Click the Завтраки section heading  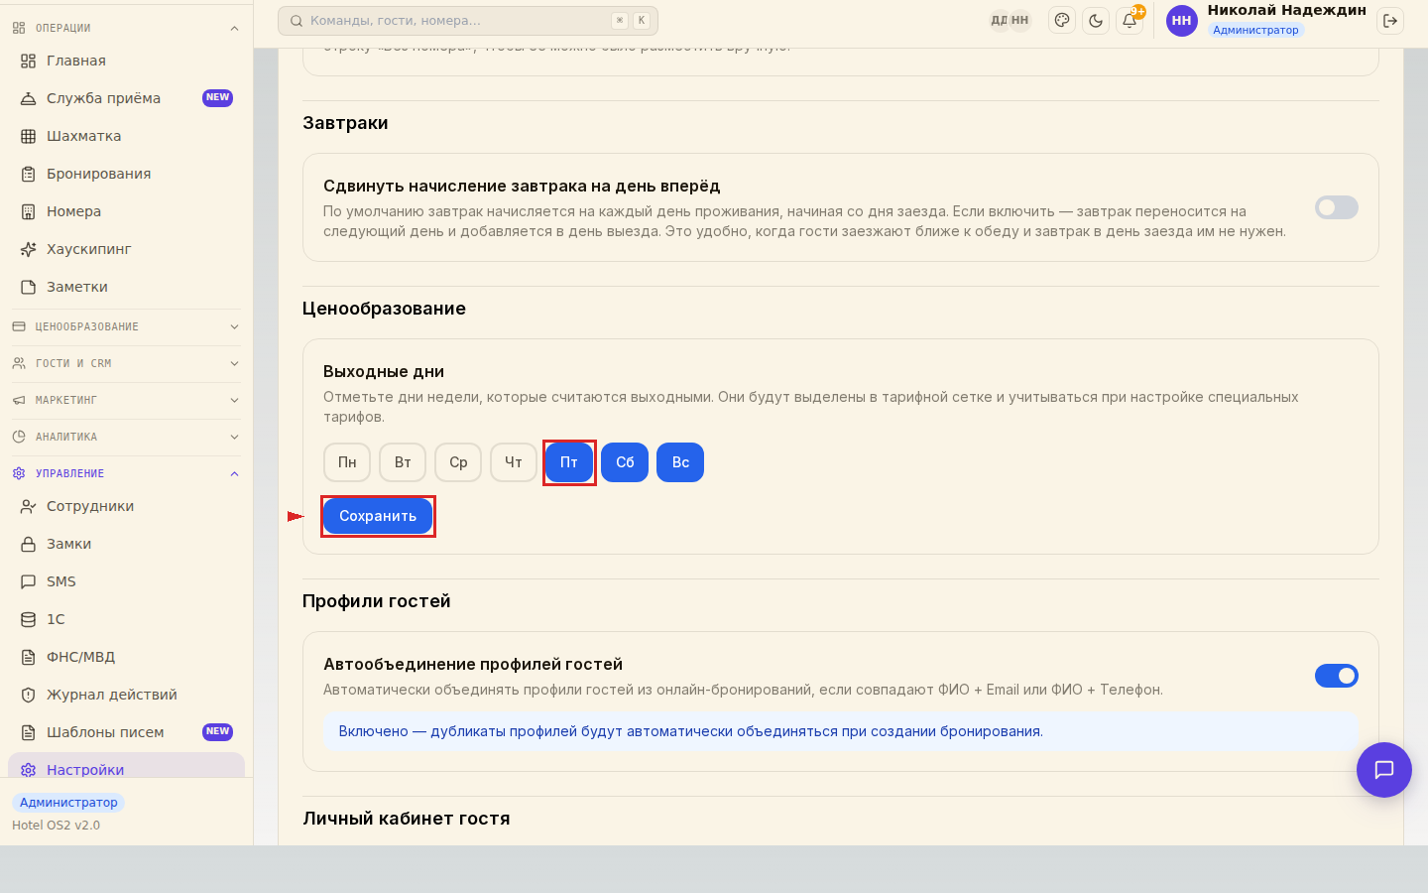[x=345, y=123]
